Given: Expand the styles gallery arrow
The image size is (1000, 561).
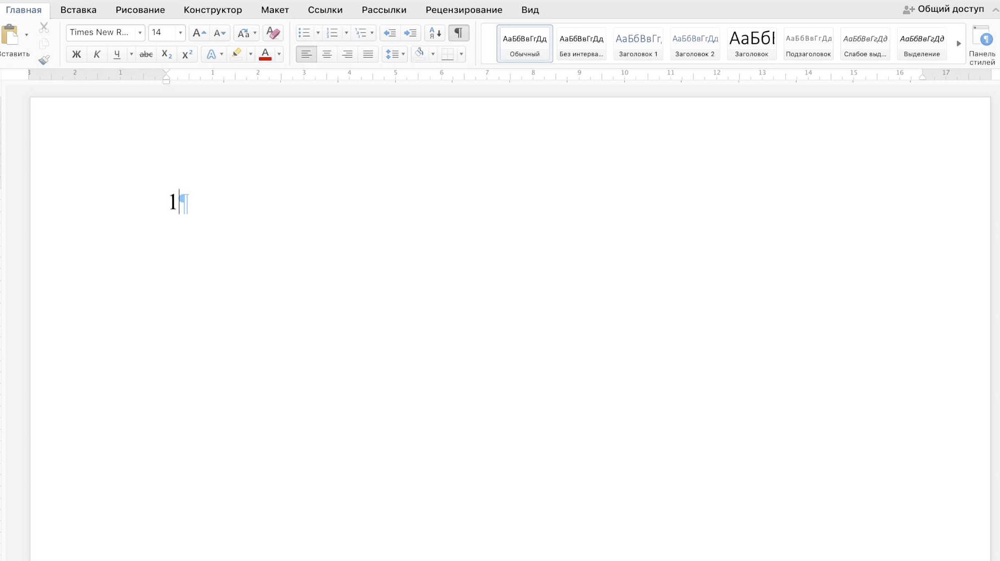Looking at the screenshot, I should [959, 44].
